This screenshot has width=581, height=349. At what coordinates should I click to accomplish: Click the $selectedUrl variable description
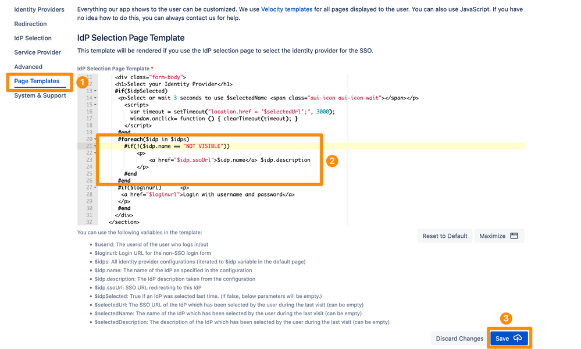[229, 305]
